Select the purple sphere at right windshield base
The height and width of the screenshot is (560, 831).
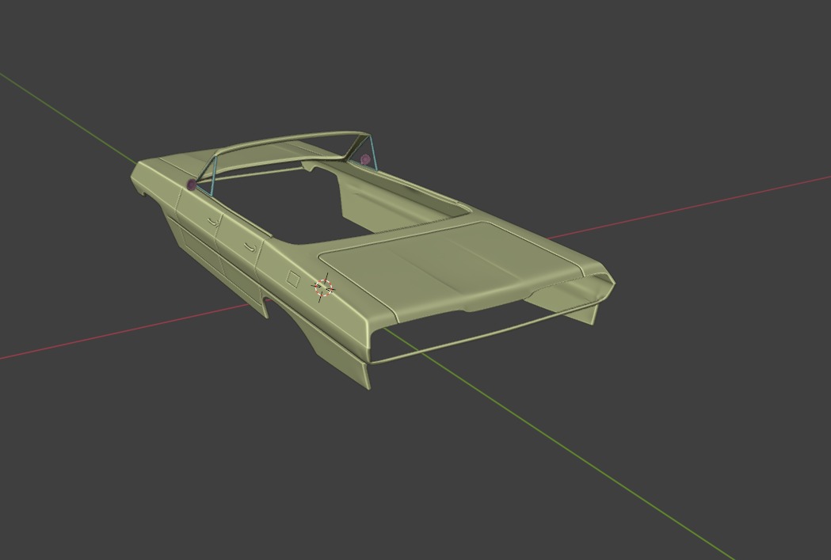365,159
